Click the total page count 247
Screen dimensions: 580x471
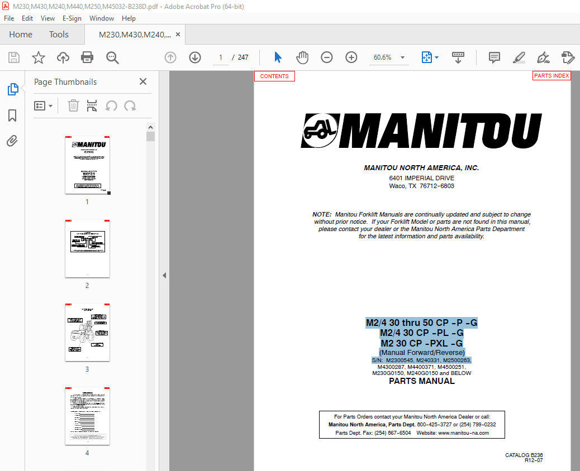[x=243, y=57]
